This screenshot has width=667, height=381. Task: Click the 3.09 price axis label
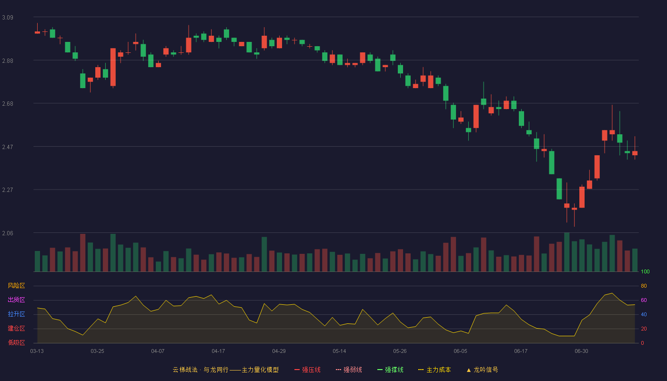click(x=8, y=18)
